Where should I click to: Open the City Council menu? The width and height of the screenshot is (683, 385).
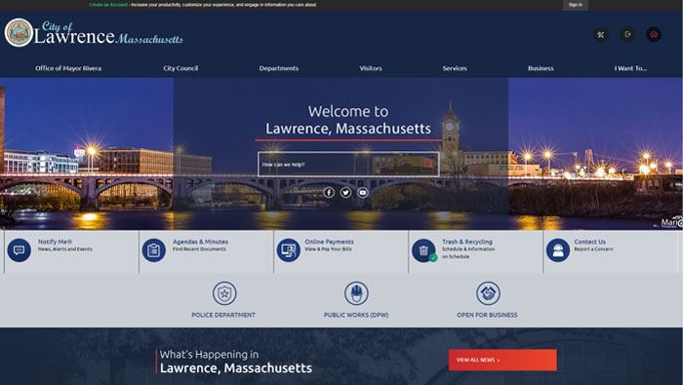(x=181, y=68)
